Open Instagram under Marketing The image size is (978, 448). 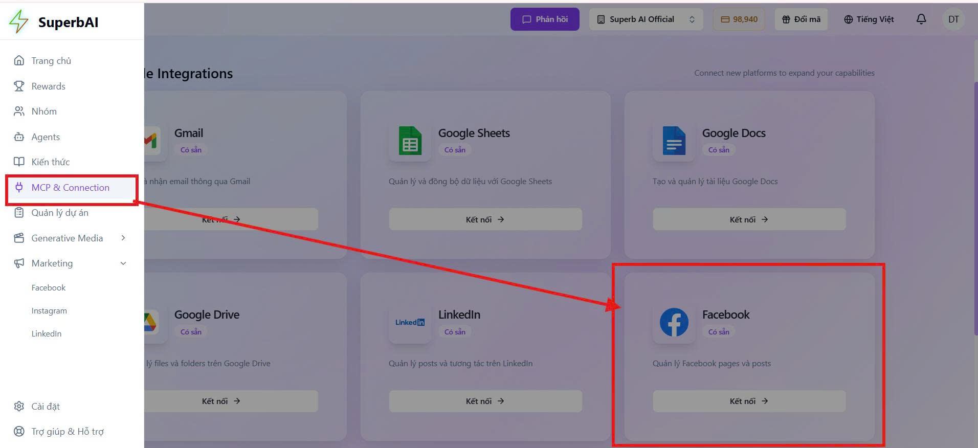[x=49, y=310]
